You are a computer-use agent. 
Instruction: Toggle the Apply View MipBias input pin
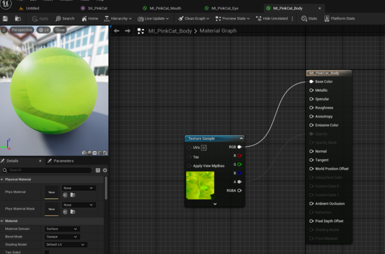click(x=189, y=166)
